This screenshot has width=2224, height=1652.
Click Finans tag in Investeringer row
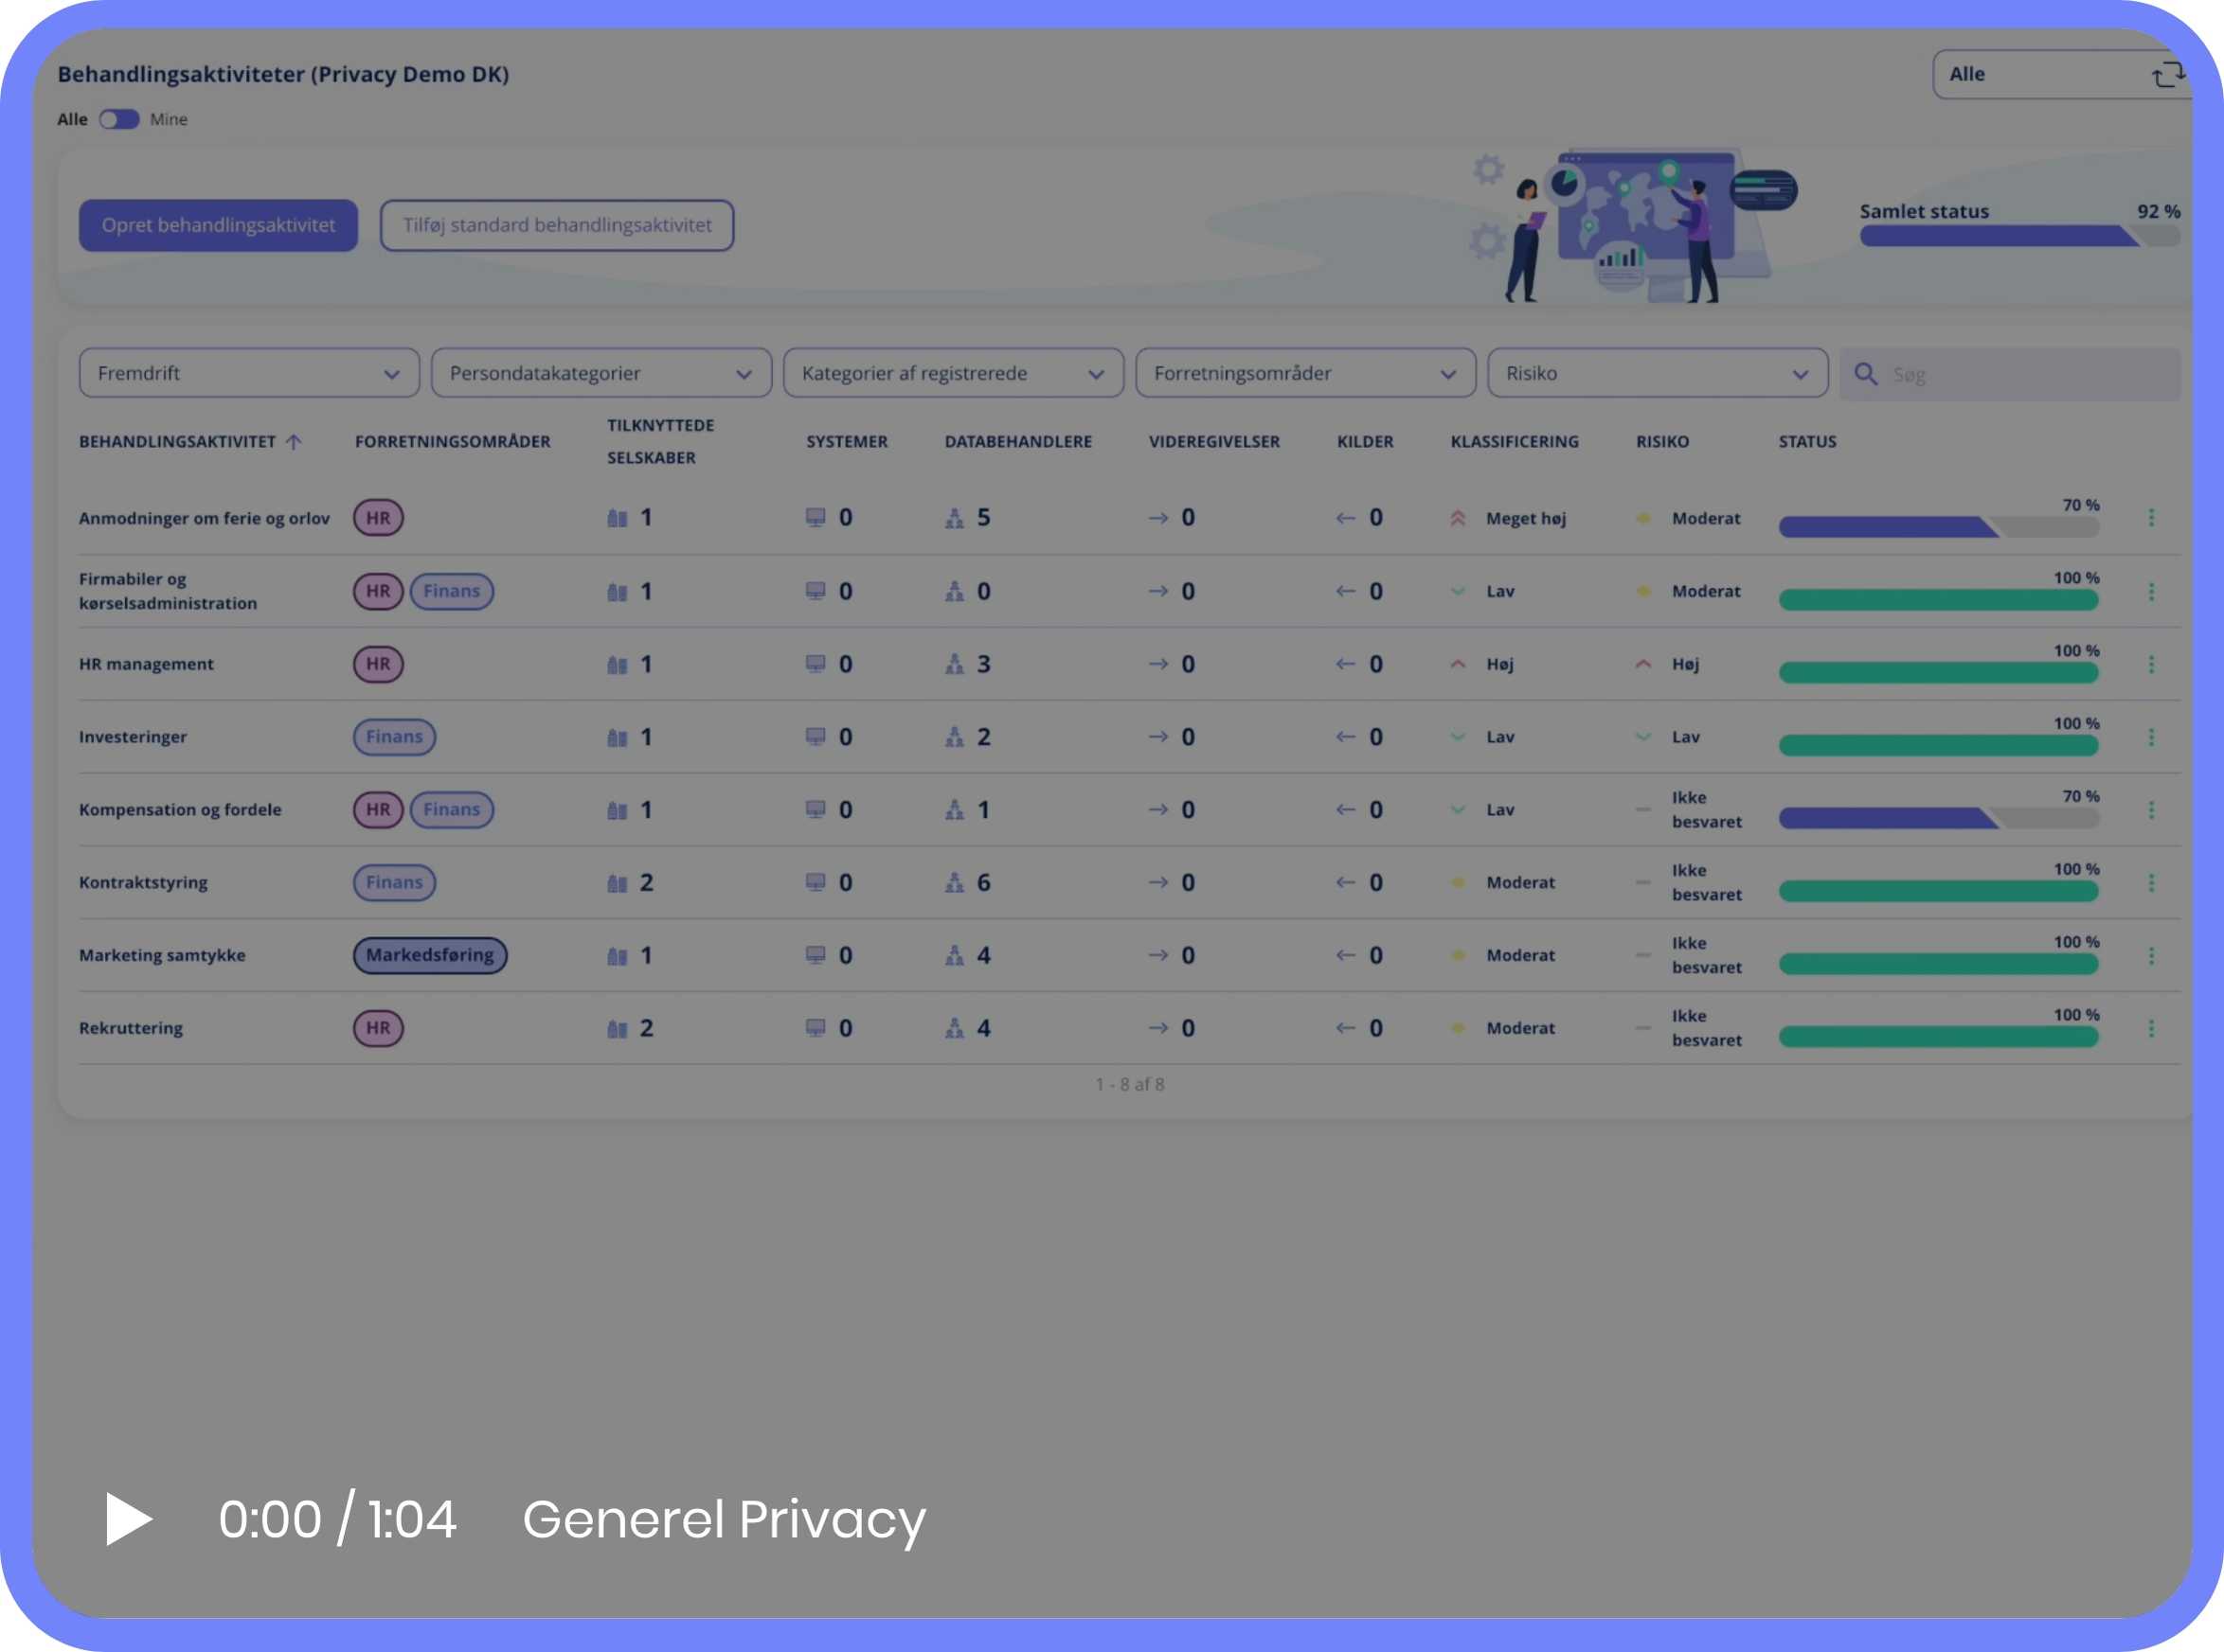coord(394,737)
